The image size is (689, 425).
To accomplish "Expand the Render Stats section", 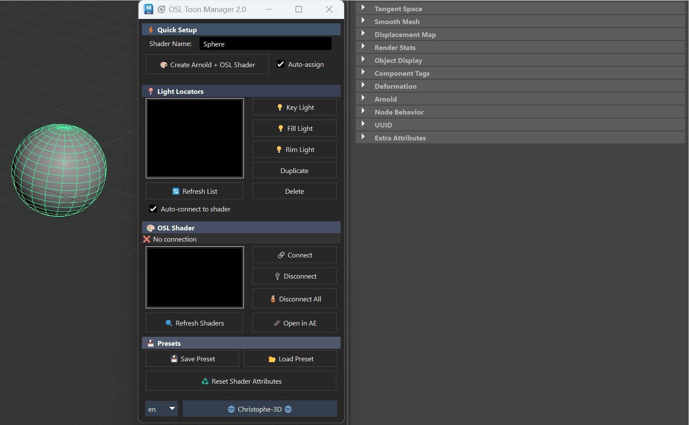I will 363,47.
